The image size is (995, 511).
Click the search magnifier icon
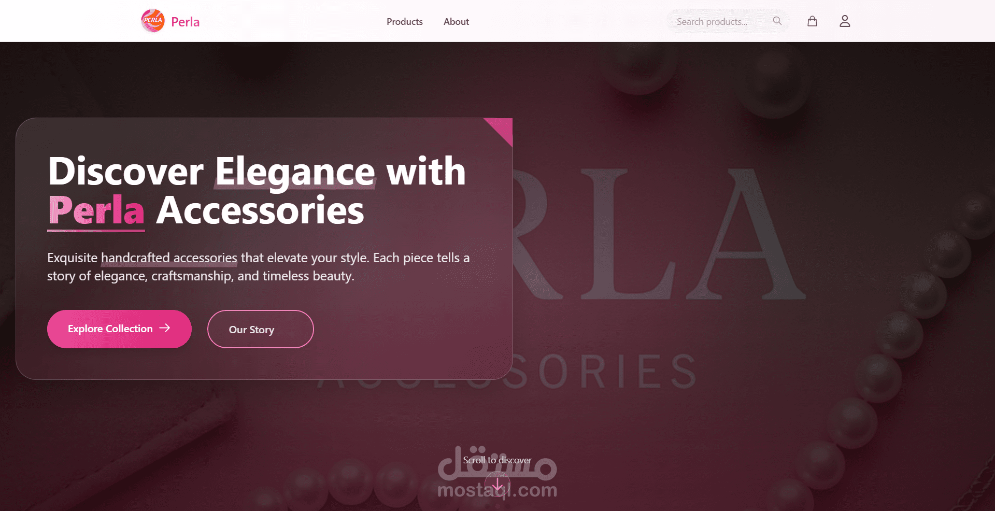point(777,21)
